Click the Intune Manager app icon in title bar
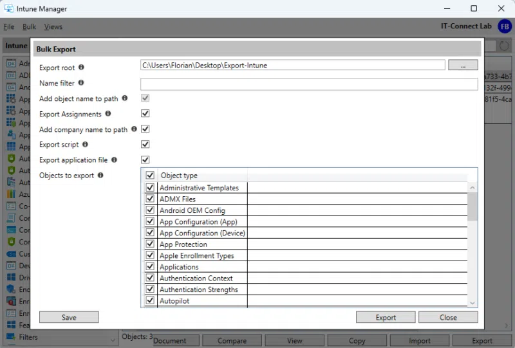This screenshot has width=515, height=348. pyautogui.click(x=8, y=8)
